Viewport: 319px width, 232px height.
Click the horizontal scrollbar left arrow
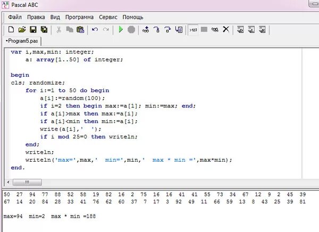8,182
